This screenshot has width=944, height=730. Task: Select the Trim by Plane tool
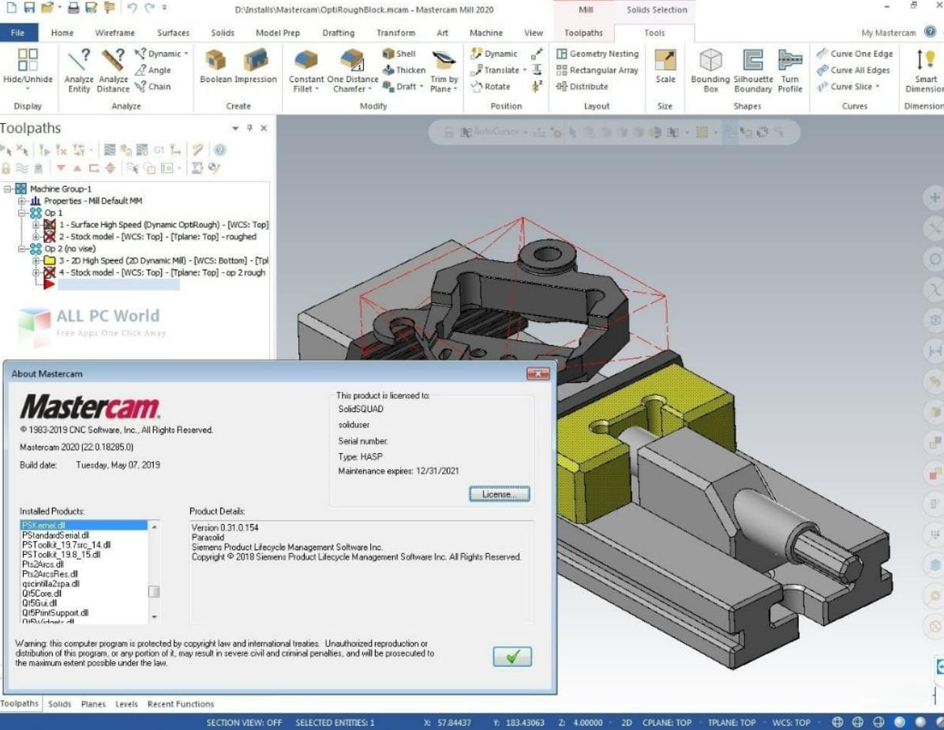[x=444, y=70]
